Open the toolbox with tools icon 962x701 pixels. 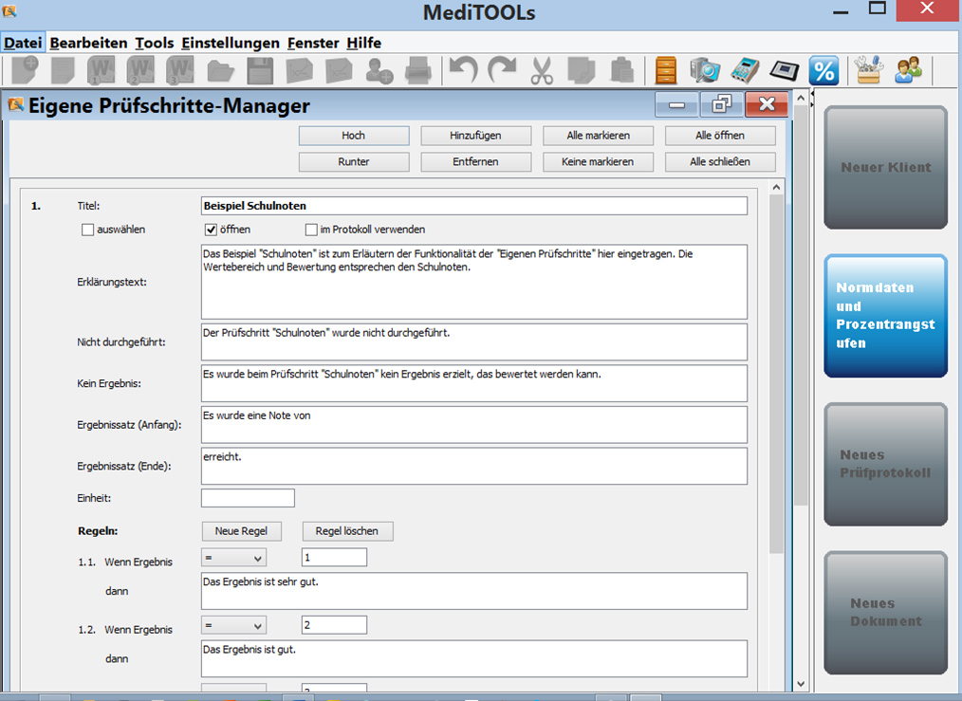coord(869,70)
